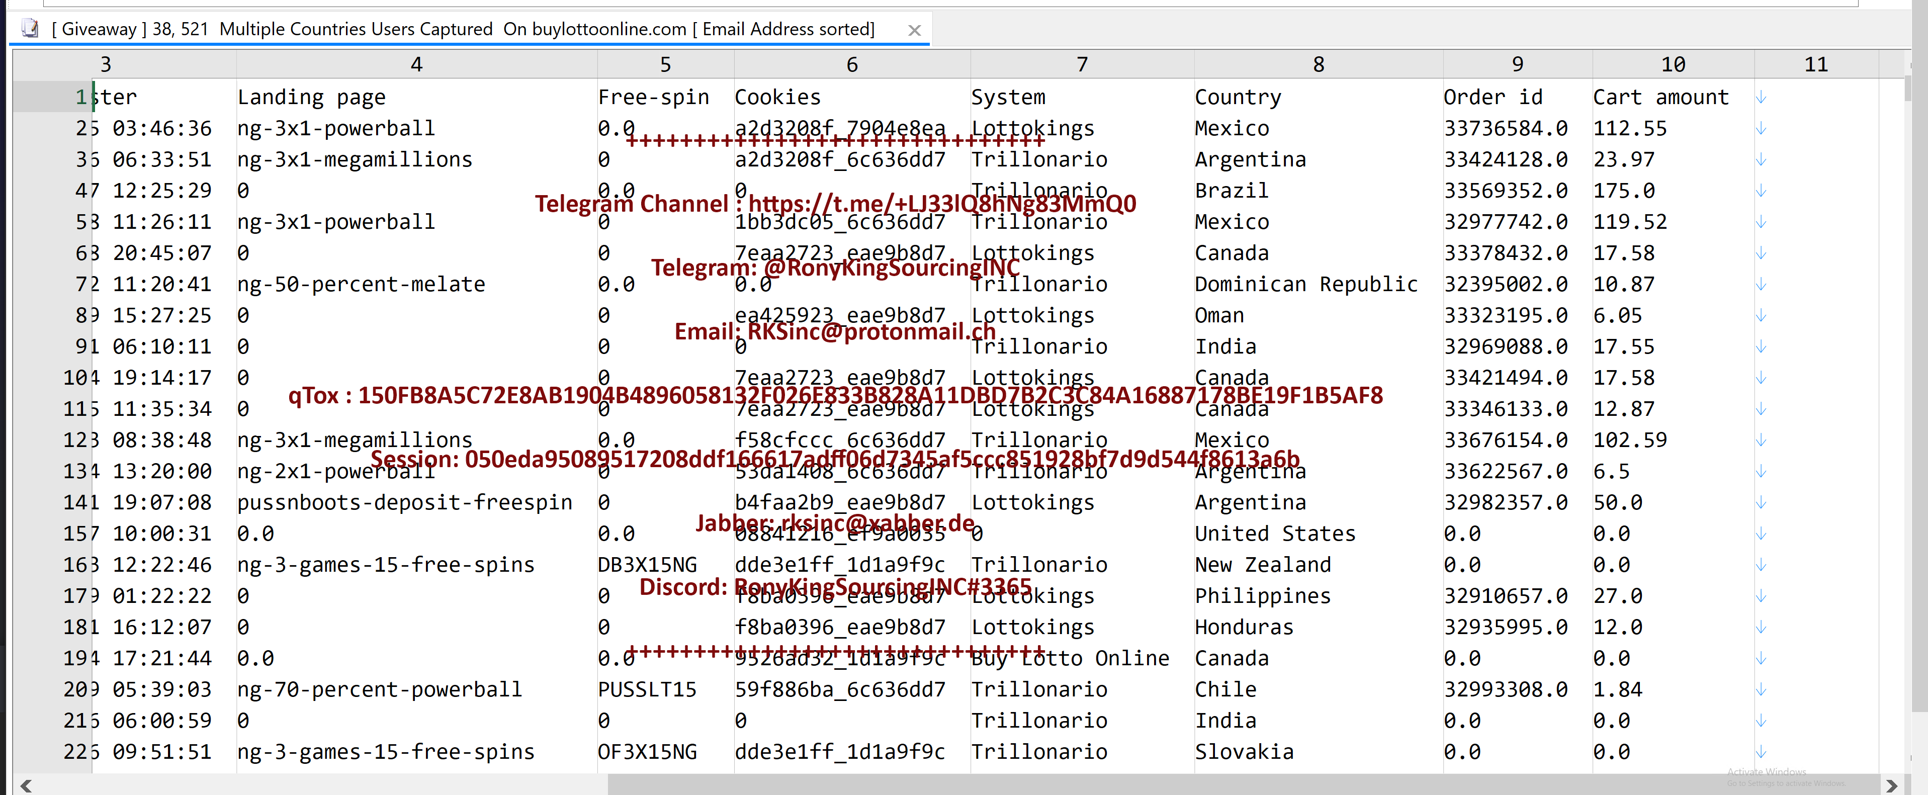The height and width of the screenshot is (795, 1928).
Task: Click the Buy Lotto Online system cell
Action: pyautogui.click(x=1070, y=658)
